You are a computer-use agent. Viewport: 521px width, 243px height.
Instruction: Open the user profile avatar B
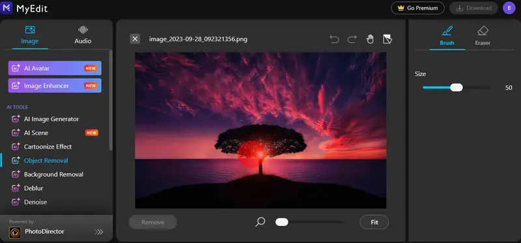click(x=509, y=8)
